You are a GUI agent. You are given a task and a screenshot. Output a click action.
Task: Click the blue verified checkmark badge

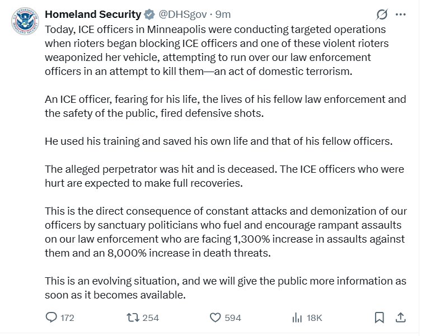coord(150,14)
